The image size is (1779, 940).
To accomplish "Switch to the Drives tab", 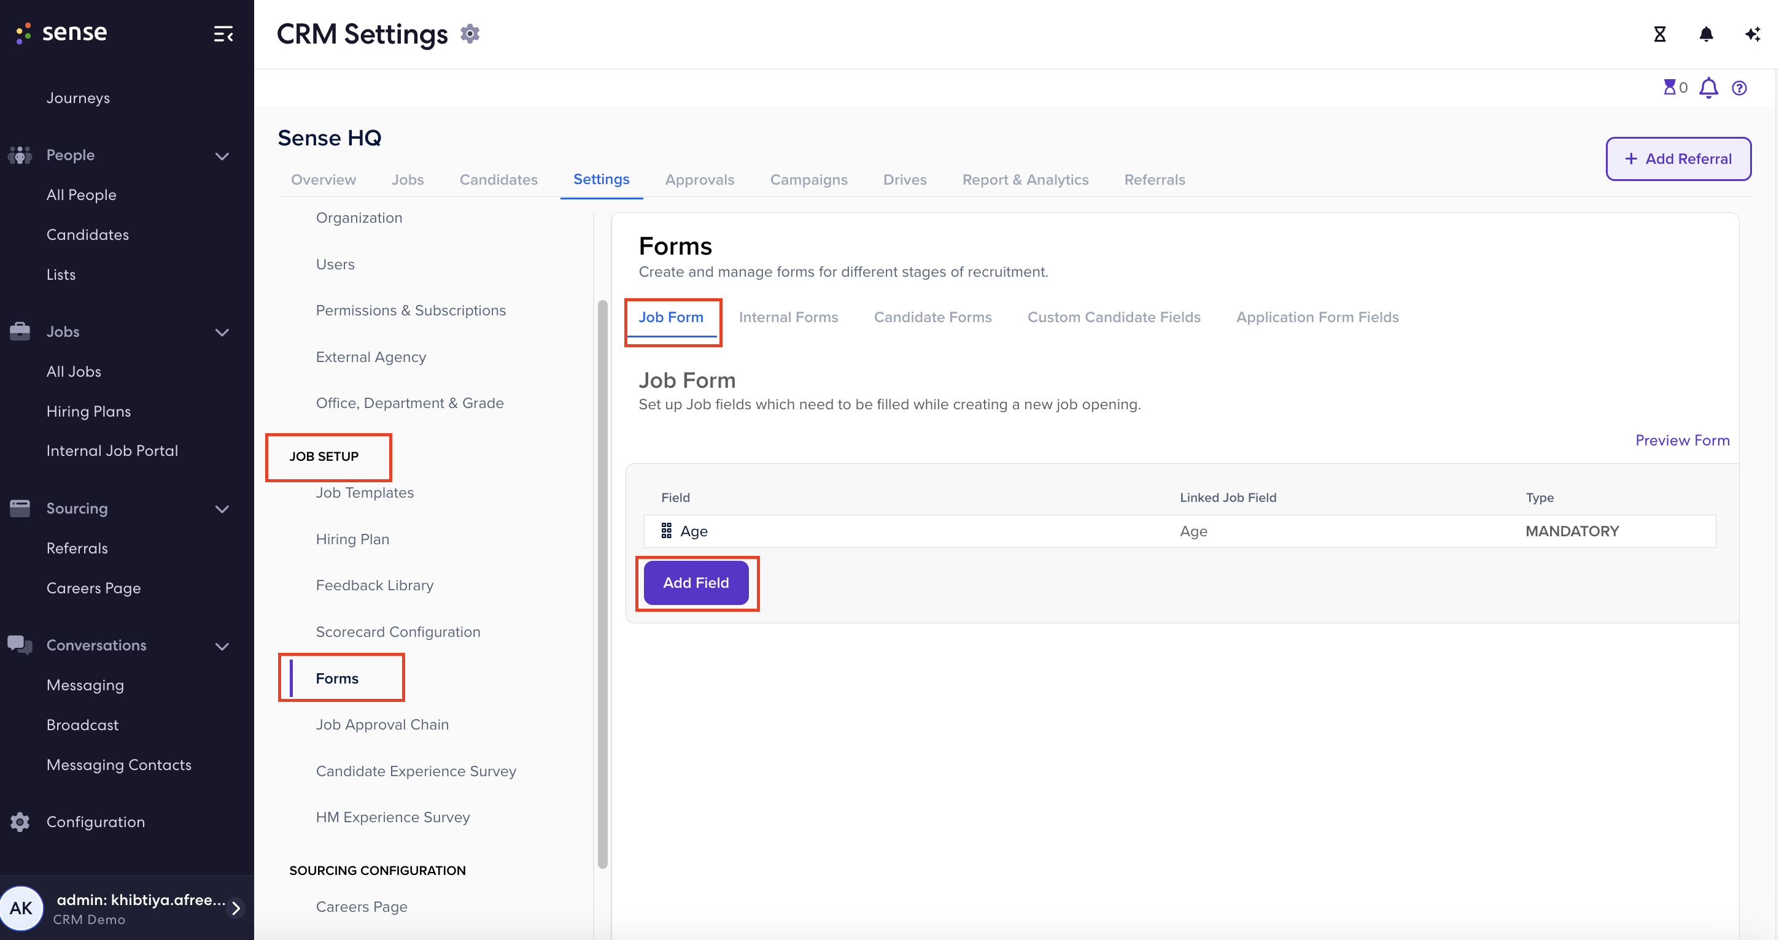I will [905, 179].
